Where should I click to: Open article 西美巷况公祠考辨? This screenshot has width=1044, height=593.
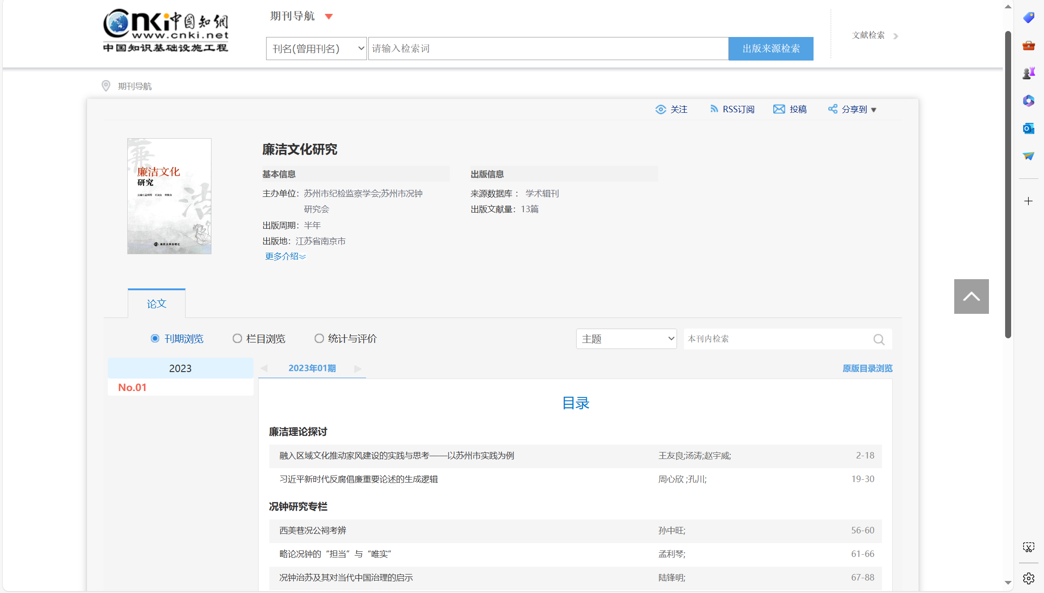[x=313, y=531]
